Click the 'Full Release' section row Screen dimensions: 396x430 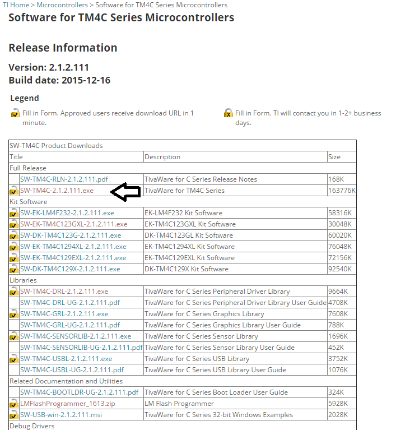183,168
